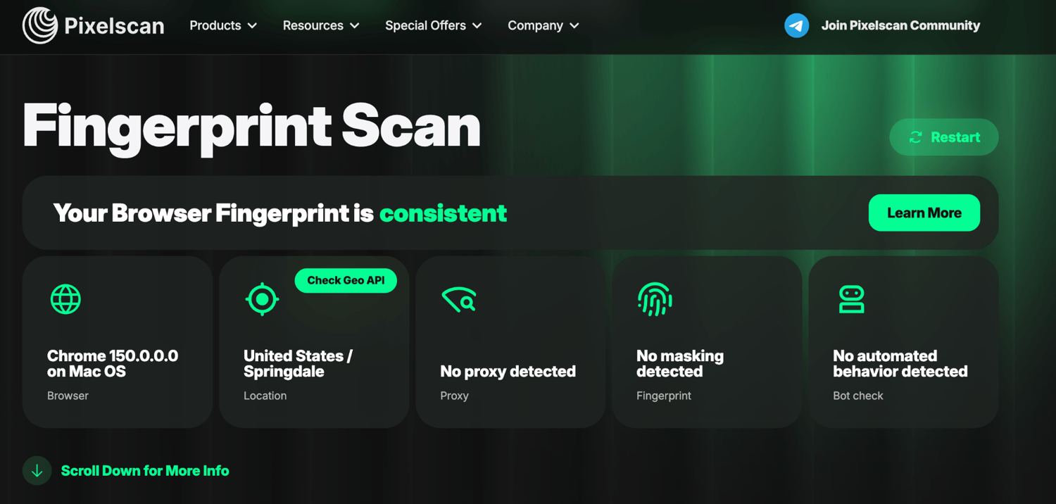The image size is (1056, 504).
Task: Select the 'United States / Springdale' text
Action: pos(298,363)
